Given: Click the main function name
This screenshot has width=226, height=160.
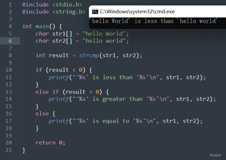Looking at the screenshot, I should pos(42,26).
